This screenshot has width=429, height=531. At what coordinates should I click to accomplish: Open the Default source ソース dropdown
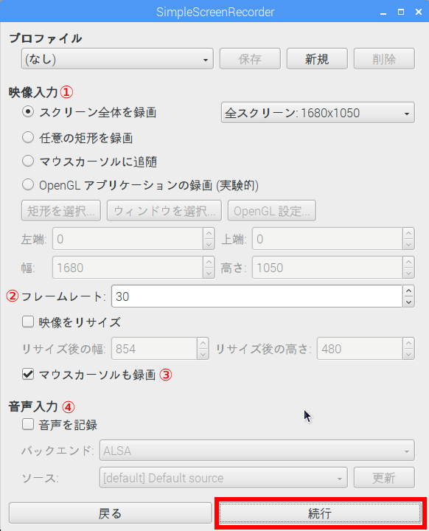[x=223, y=478]
